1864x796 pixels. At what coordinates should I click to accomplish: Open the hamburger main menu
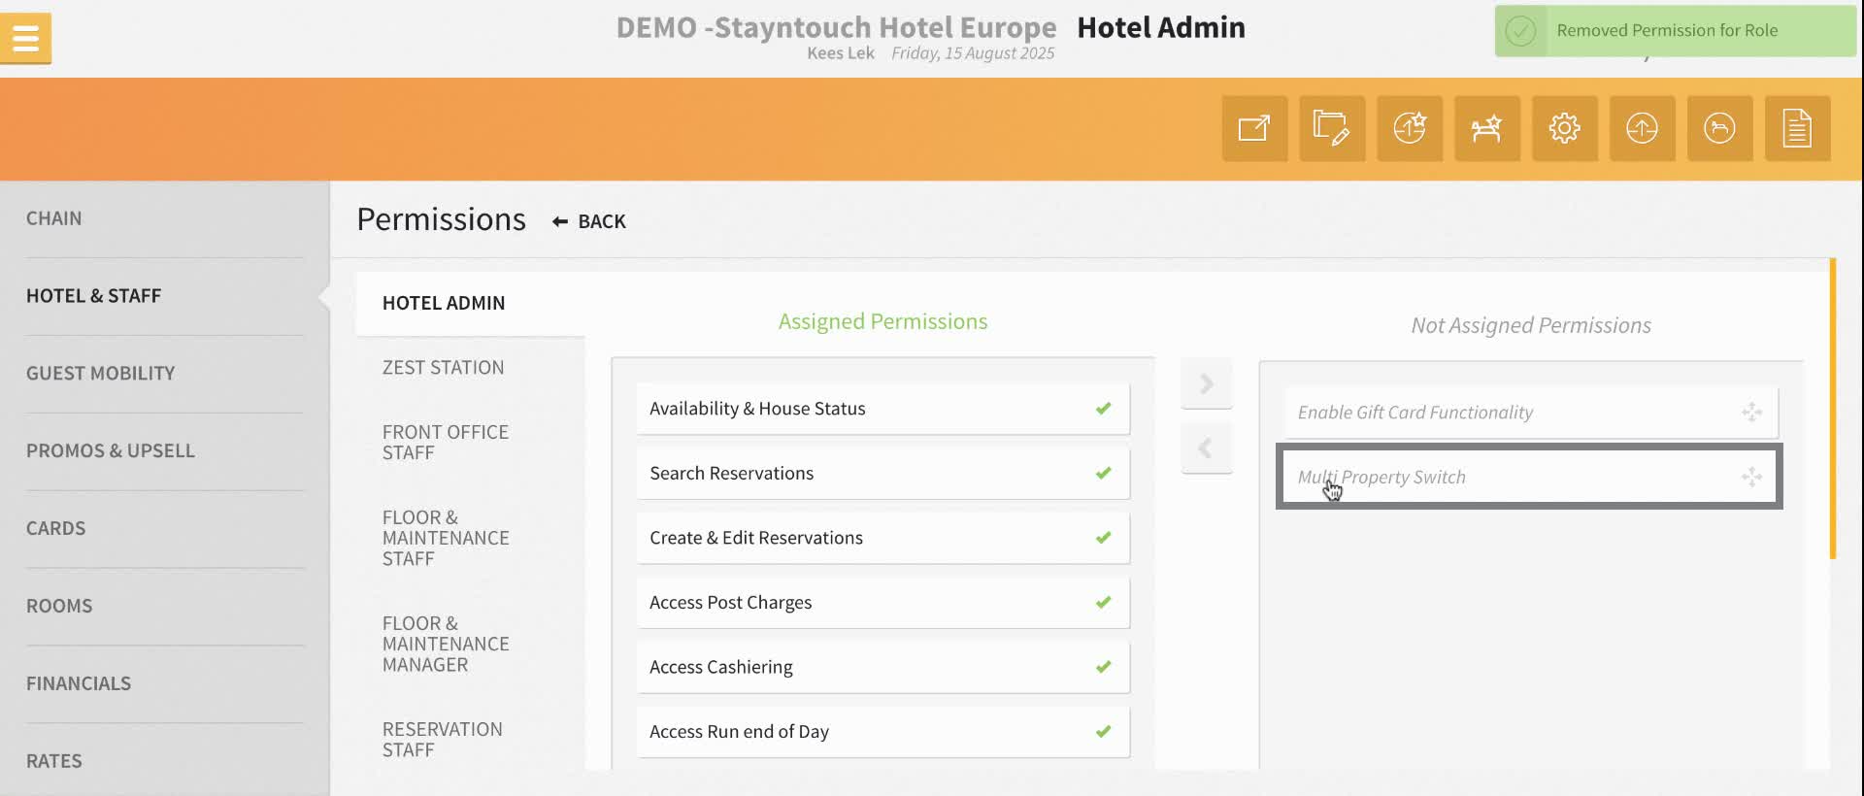click(x=25, y=38)
